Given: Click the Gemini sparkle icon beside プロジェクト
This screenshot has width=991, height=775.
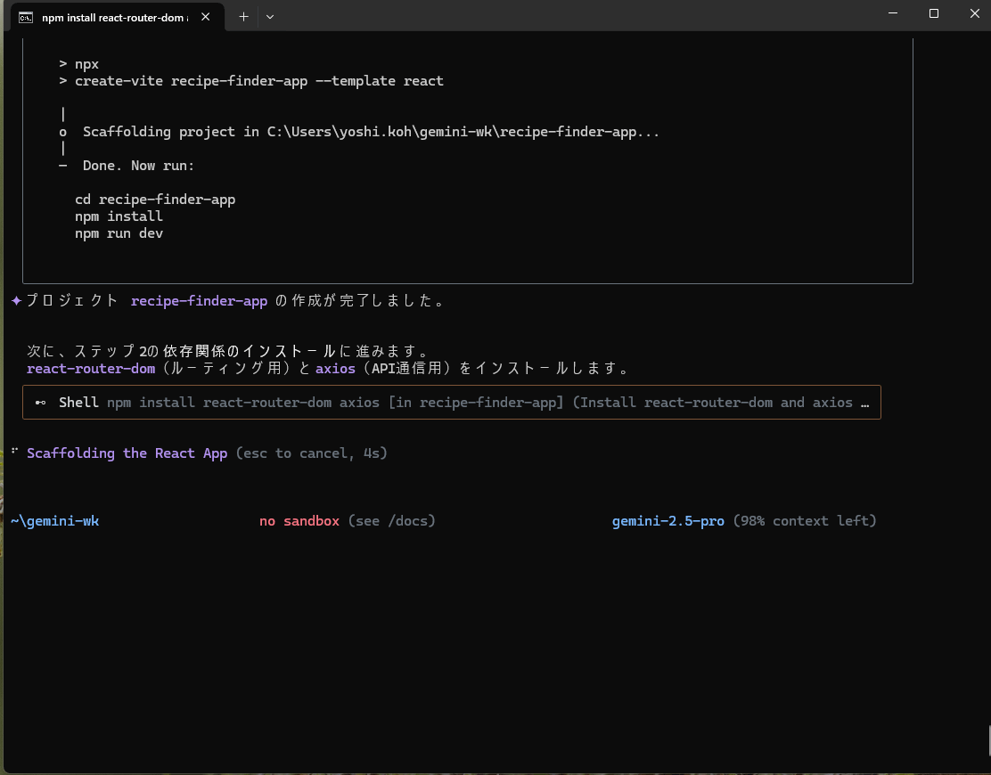Looking at the screenshot, I should tap(16, 301).
